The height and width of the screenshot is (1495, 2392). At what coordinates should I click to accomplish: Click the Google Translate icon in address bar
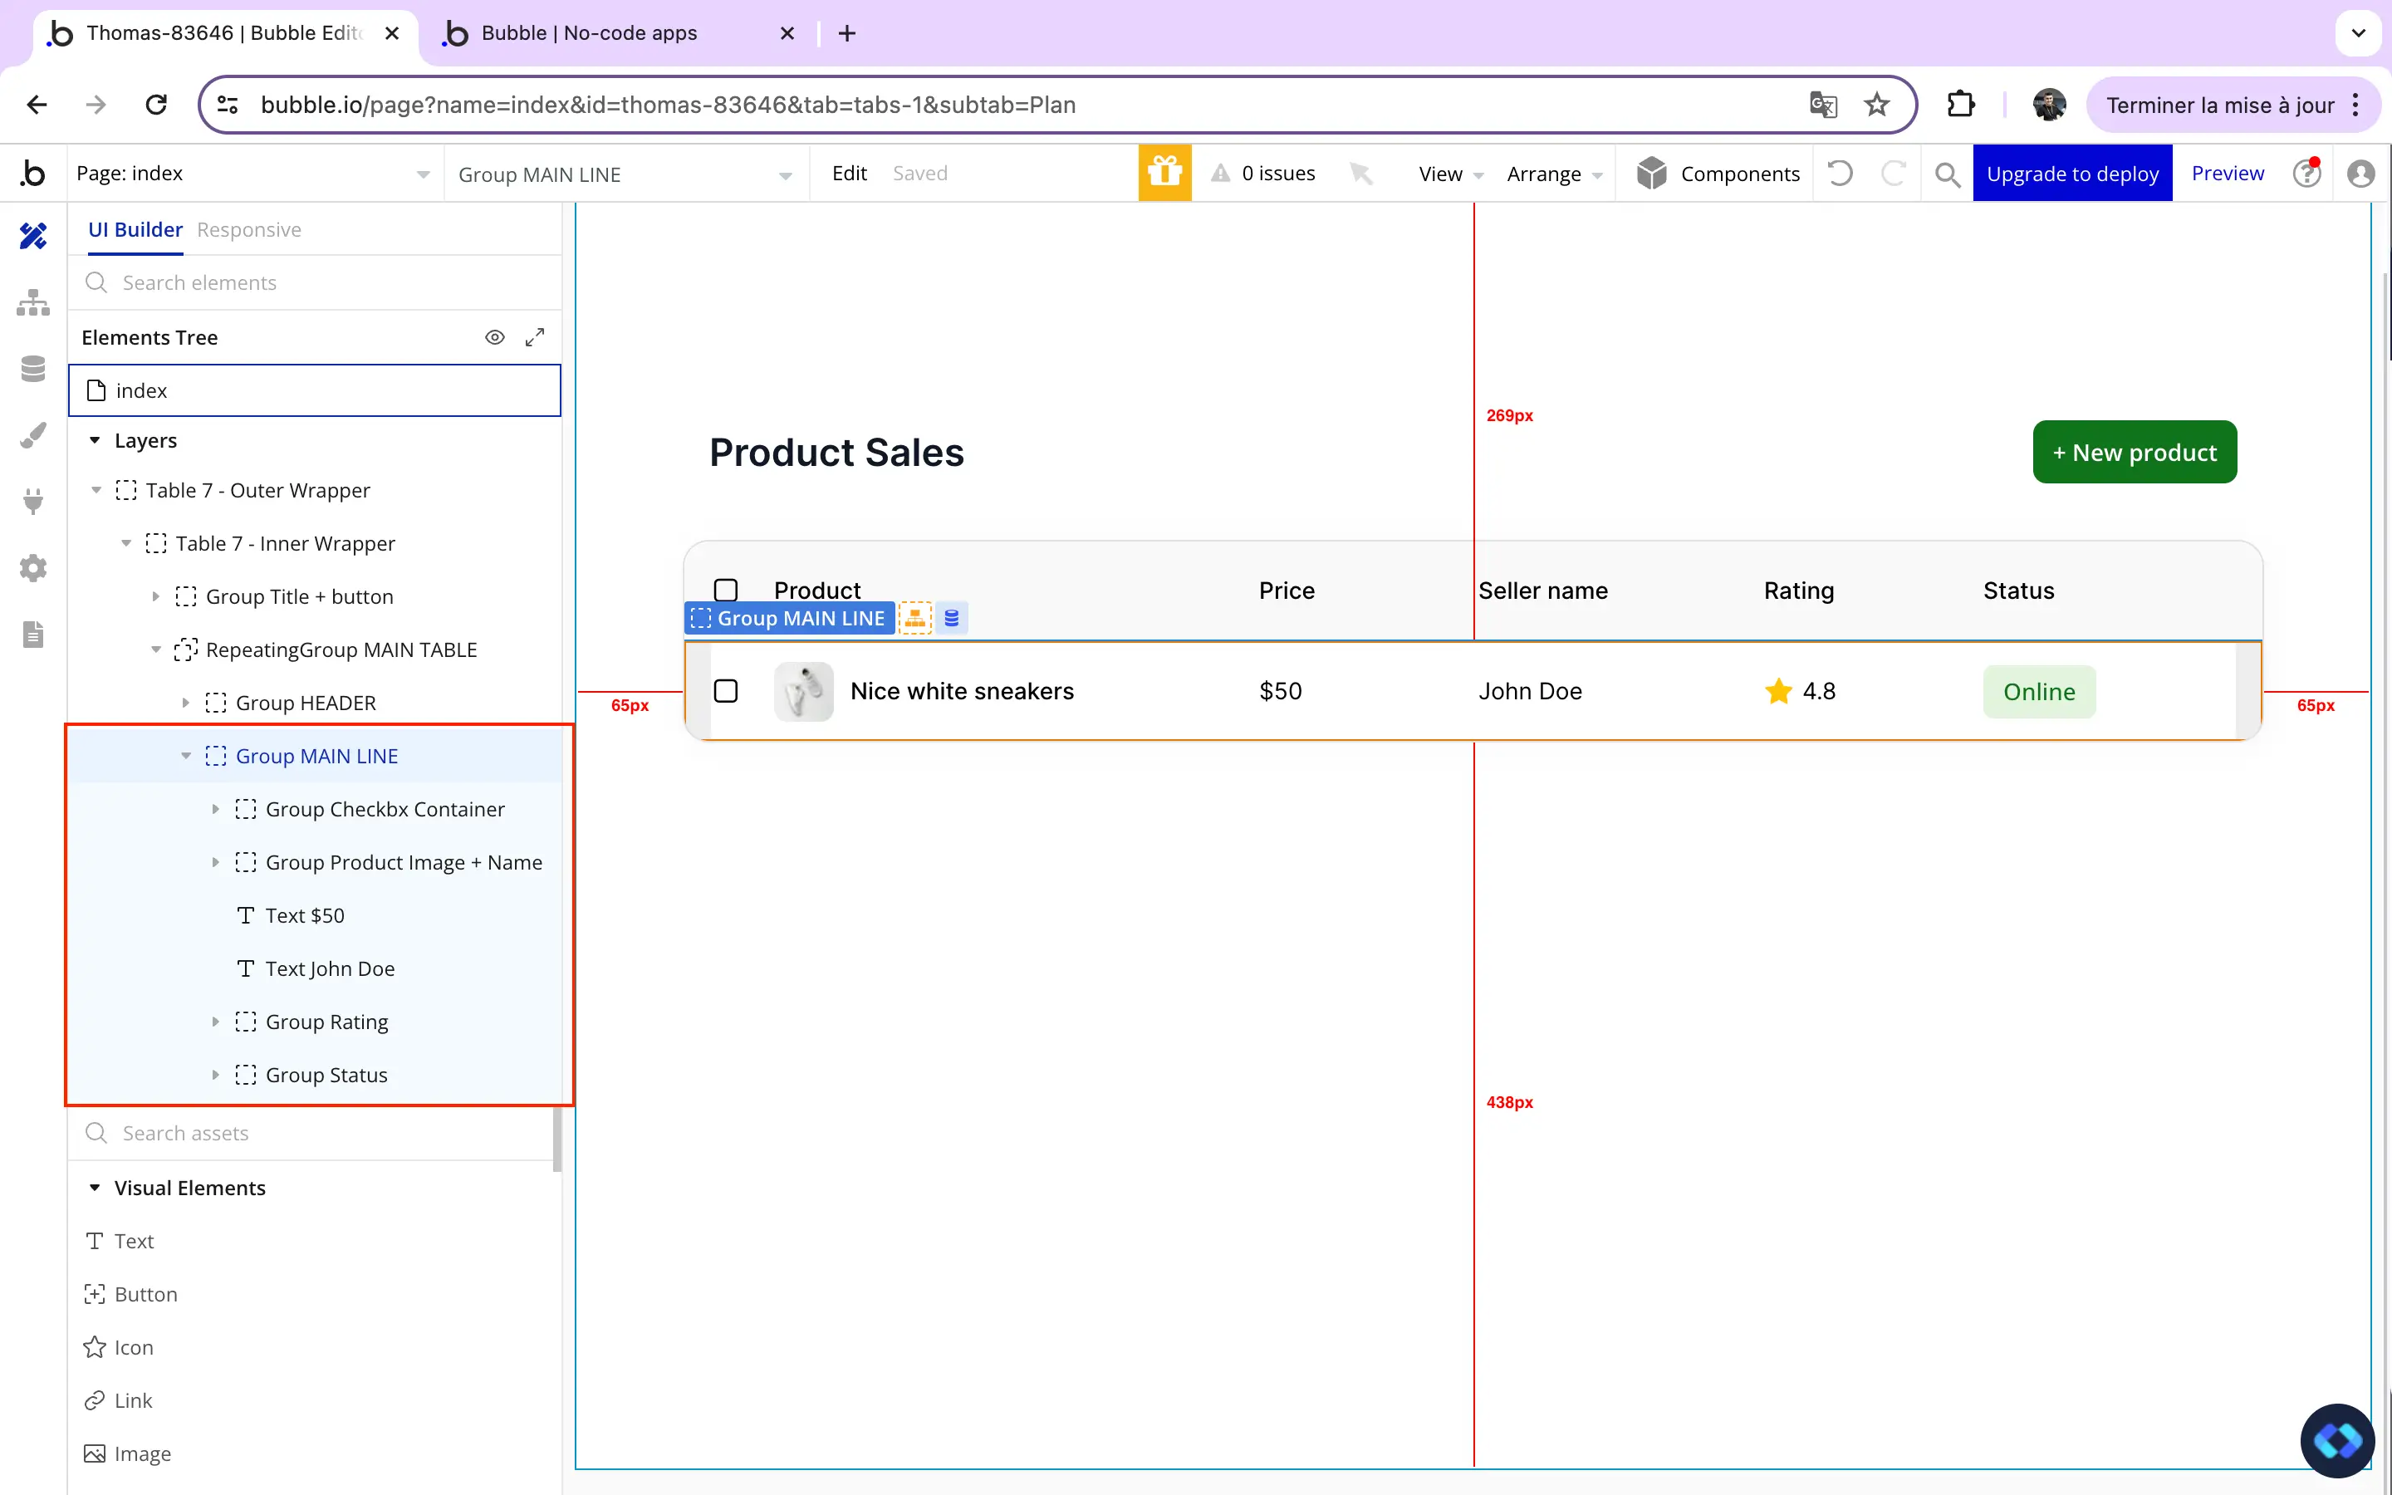point(1823,105)
